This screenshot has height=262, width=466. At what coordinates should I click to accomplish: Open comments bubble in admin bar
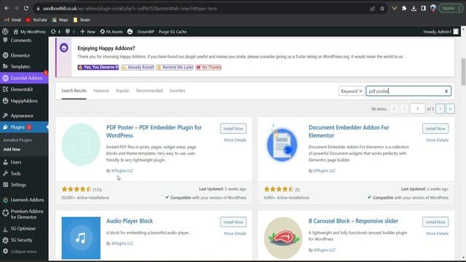70,31
